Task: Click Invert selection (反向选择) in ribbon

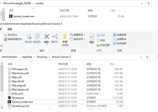Action: 120,44
